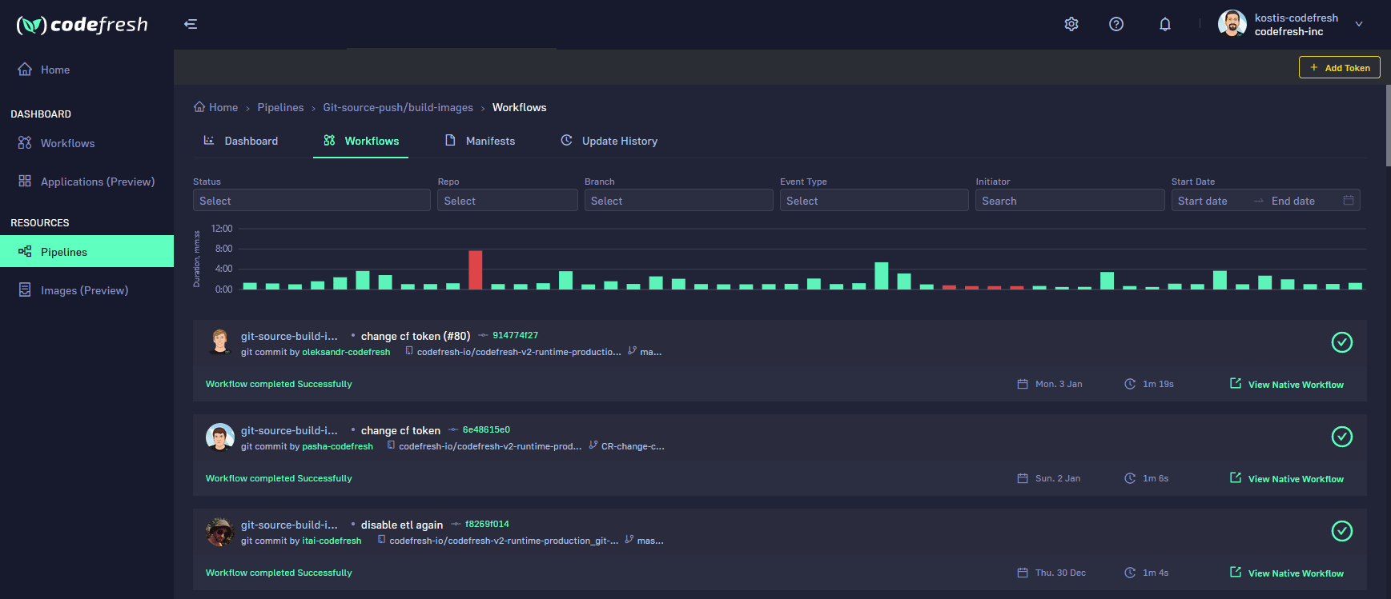Click the tall red failed bar in chart
The height and width of the screenshot is (599, 1391).
[476, 270]
